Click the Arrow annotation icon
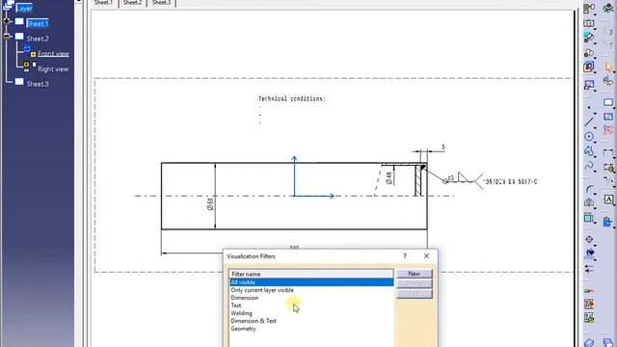The width and height of the screenshot is (617, 347). pos(589,269)
